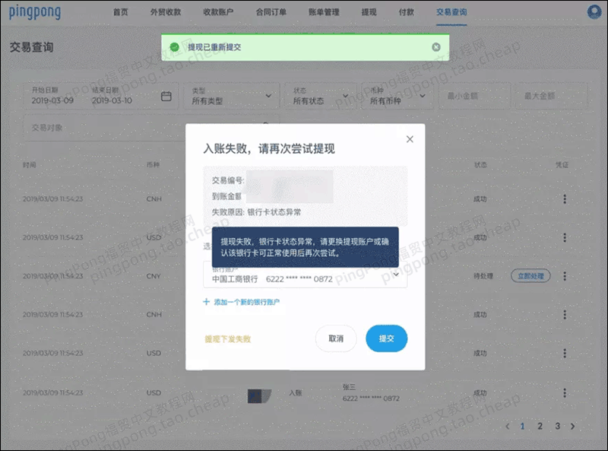The width and height of the screenshot is (608, 451).
Task: Click the green success check icon
Action: (x=175, y=47)
